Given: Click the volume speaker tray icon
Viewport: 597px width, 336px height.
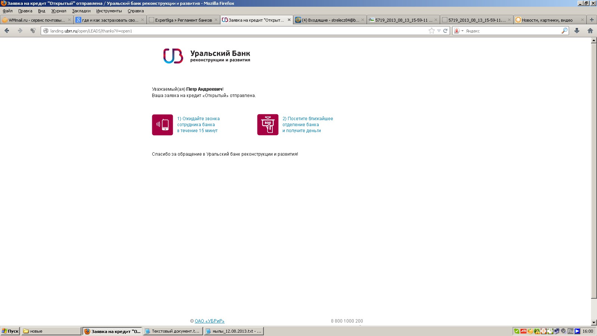Looking at the screenshot, I should point(563,331).
